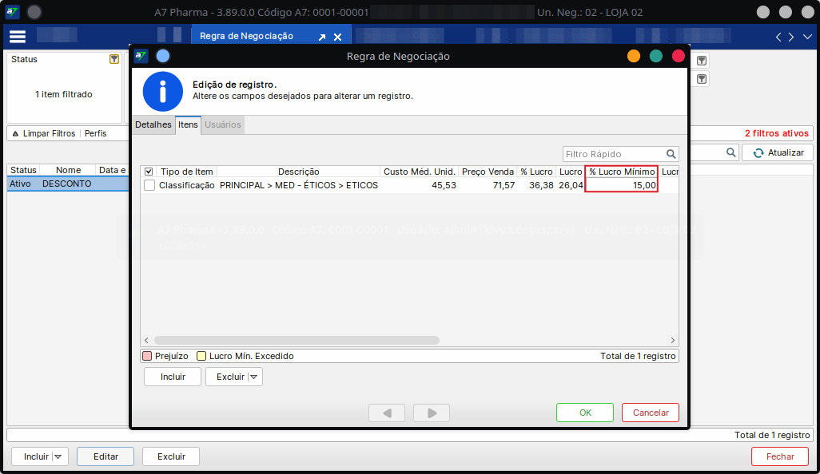Click the Prejuízo pink color legend swatch
Image resolution: width=820 pixels, height=474 pixels.
(x=147, y=356)
